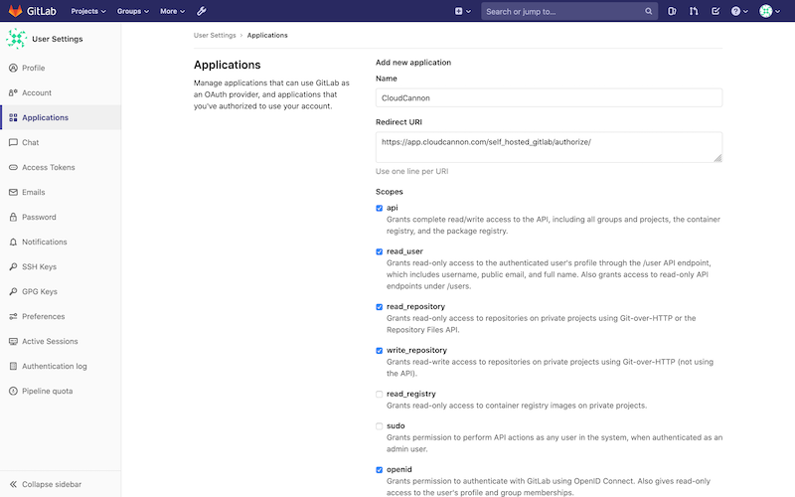
Task: Click the Access Tokens icon
Action: coord(13,167)
